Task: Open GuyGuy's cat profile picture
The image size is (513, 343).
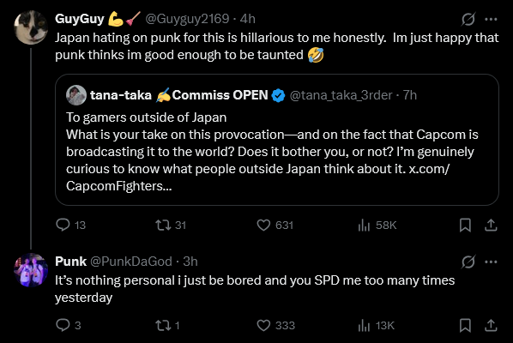Action: tap(31, 27)
